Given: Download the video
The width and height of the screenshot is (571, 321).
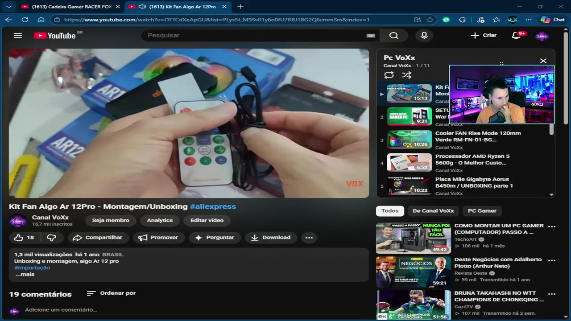Looking at the screenshot, I should coord(271,238).
